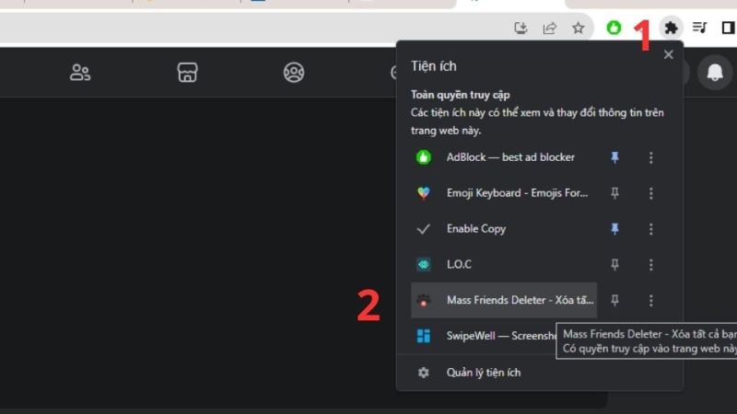Screen dimensions: 737x414
Task: Click the install app icon in address bar
Action: click(x=521, y=29)
